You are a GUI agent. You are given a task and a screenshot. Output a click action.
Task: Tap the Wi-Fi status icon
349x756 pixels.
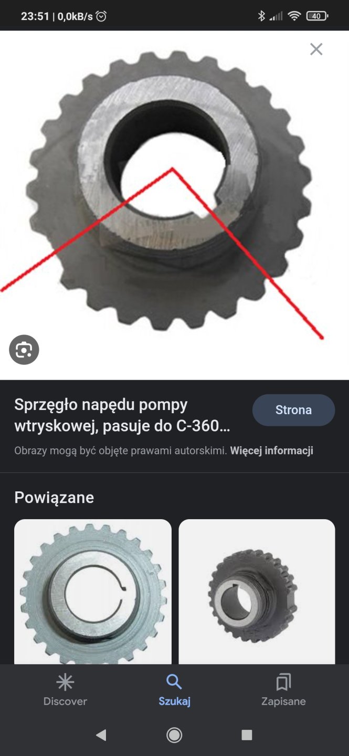pyautogui.click(x=294, y=16)
